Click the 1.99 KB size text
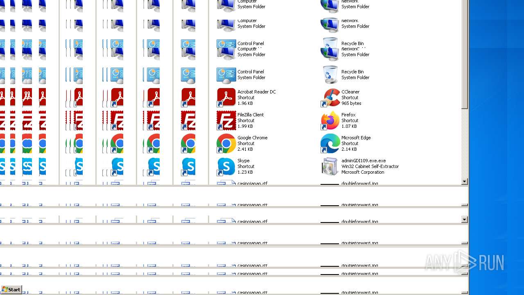Screen dimensions: 524x295 click(x=245, y=126)
